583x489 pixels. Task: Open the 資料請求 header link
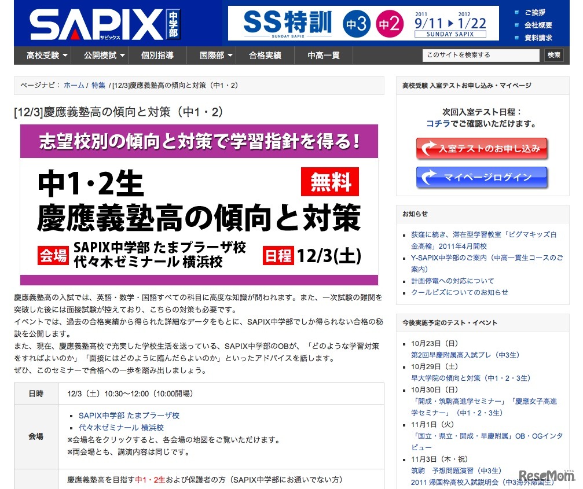point(538,38)
